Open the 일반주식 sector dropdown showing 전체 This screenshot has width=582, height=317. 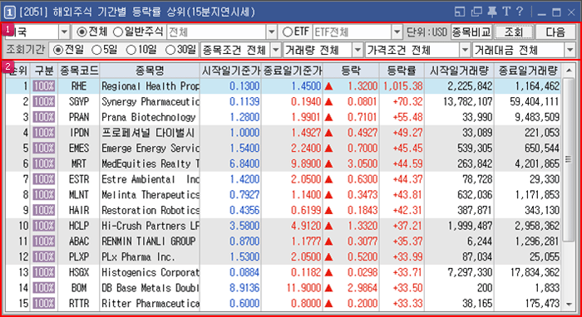273,32
